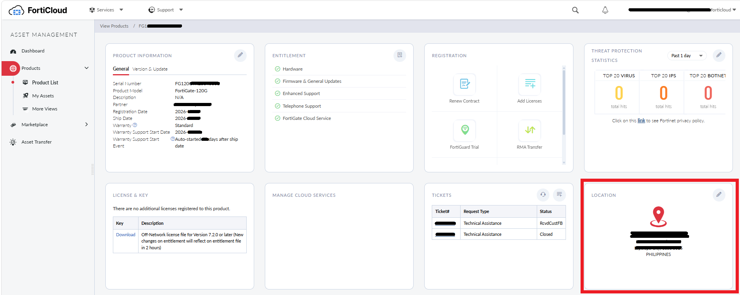The height and width of the screenshot is (295, 740).
Task: Click the Registration panel scrollbar
Action: click(564, 102)
